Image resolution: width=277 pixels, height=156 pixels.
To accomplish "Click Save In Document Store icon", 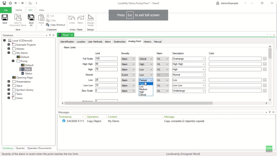I will pyautogui.click(x=18, y=18).
